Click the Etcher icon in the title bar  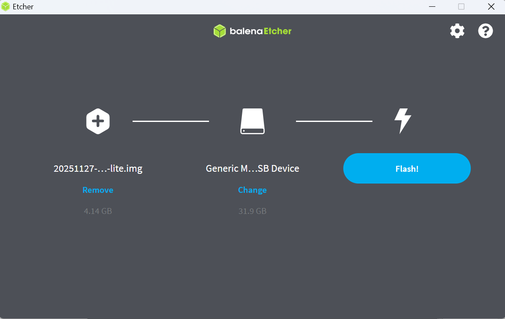(6, 6)
